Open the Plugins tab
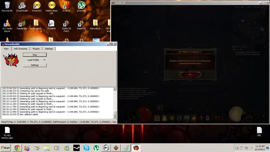 (36, 49)
